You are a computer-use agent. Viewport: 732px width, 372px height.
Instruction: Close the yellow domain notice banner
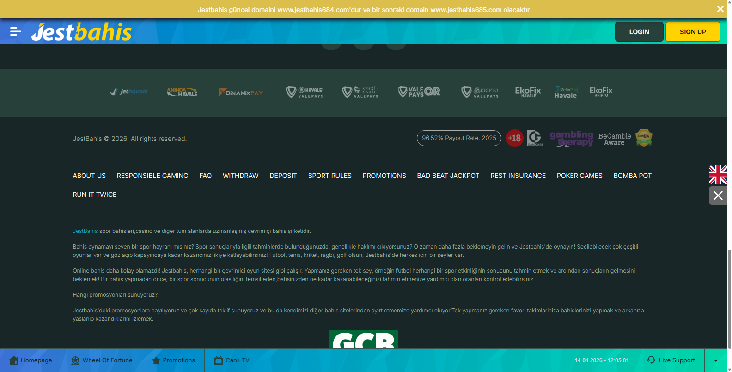tap(720, 9)
